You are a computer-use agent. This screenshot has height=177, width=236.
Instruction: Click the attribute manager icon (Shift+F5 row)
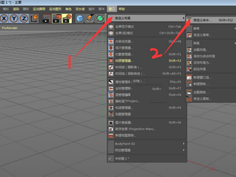111,82
